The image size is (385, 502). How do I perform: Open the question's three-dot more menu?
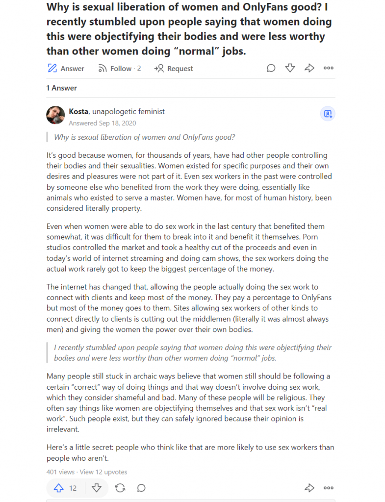tap(329, 68)
